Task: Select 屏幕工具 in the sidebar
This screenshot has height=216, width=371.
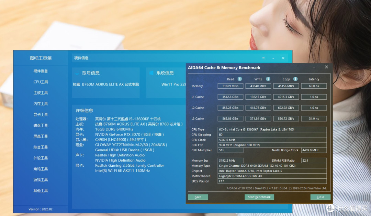Action: click(x=41, y=136)
